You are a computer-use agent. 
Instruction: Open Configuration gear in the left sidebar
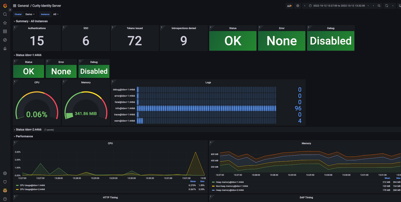(5, 173)
